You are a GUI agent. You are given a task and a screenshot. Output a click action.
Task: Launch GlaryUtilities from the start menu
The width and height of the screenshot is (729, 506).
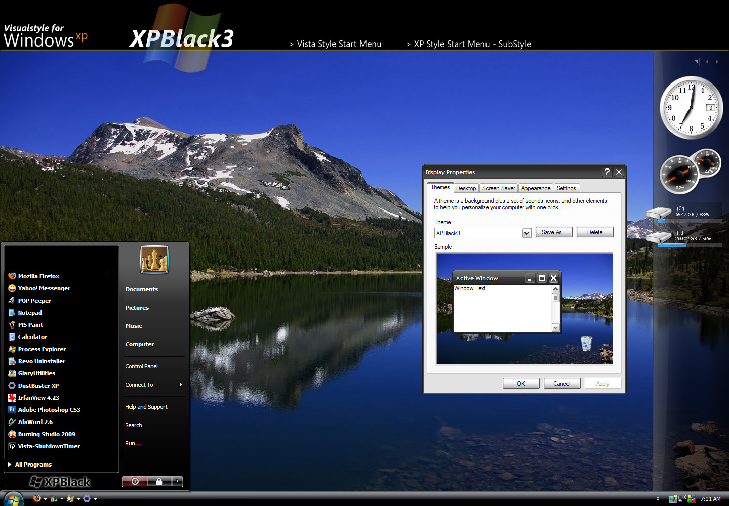(x=32, y=373)
